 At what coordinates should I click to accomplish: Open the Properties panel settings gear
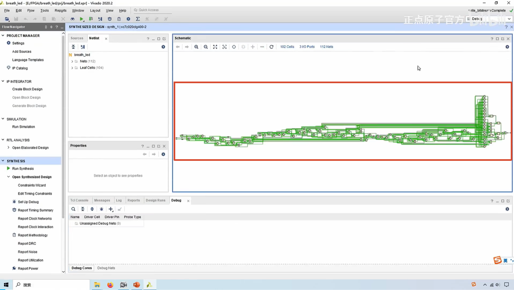pyautogui.click(x=163, y=154)
